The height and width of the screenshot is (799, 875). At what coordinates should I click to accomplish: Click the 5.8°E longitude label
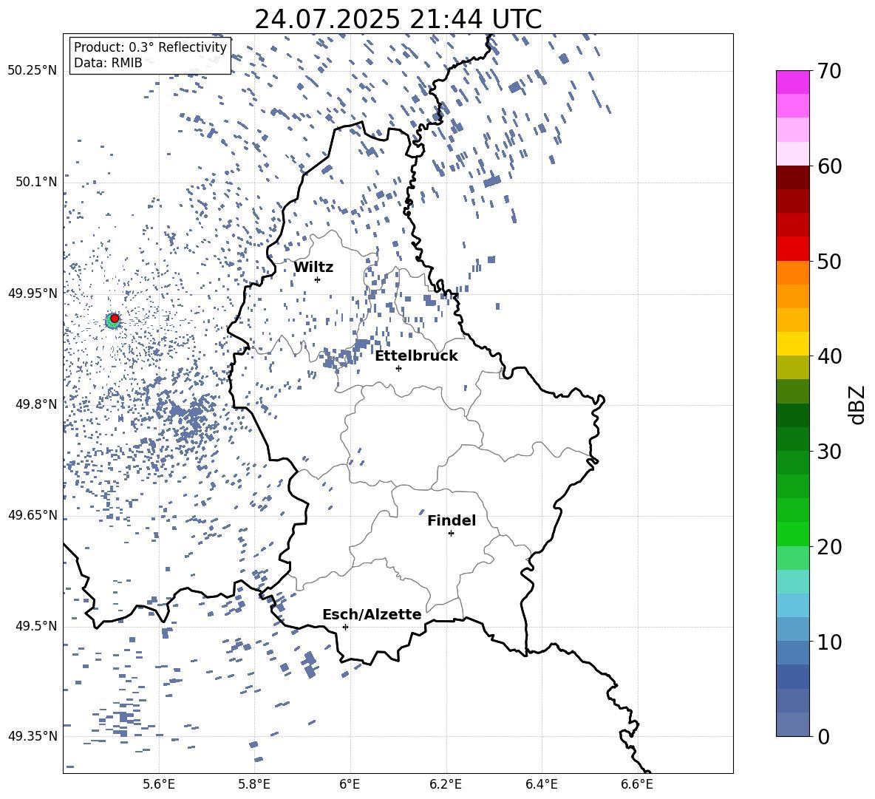click(x=254, y=784)
